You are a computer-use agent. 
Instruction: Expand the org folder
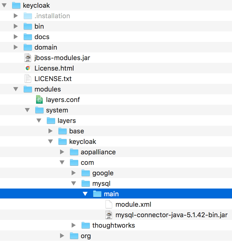[62, 236]
